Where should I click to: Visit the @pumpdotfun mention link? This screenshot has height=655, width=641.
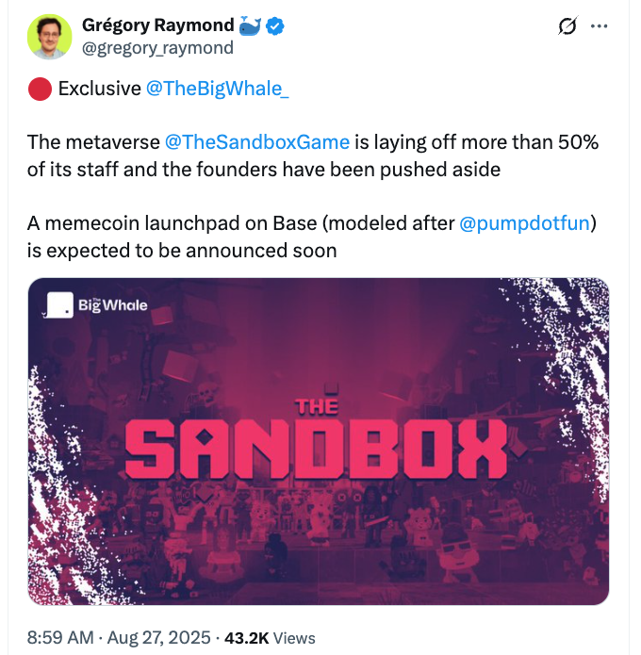coord(528,225)
